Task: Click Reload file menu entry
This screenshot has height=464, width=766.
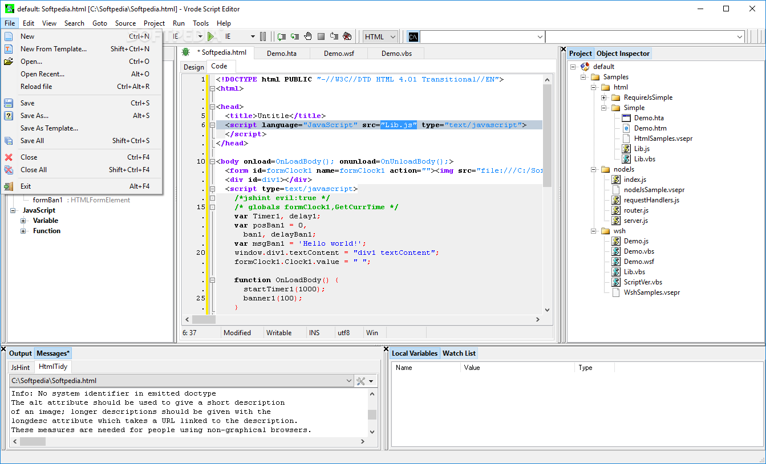Action: click(82, 87)
